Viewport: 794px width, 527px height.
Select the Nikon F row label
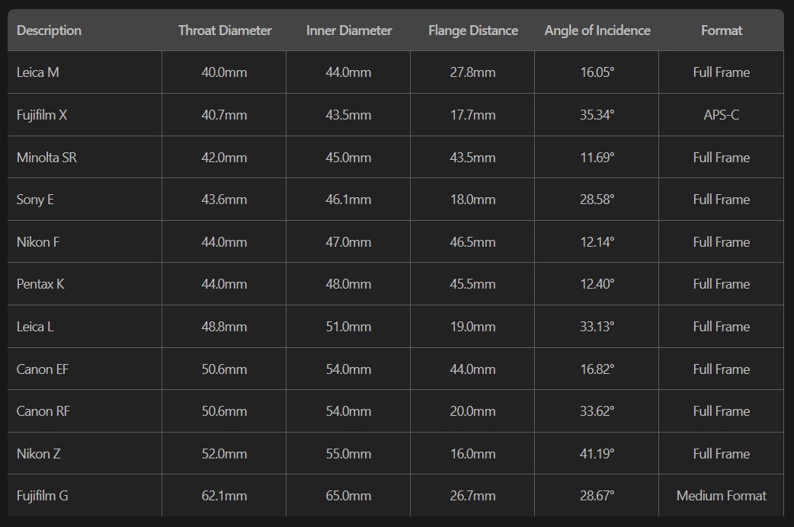(37, 242)
